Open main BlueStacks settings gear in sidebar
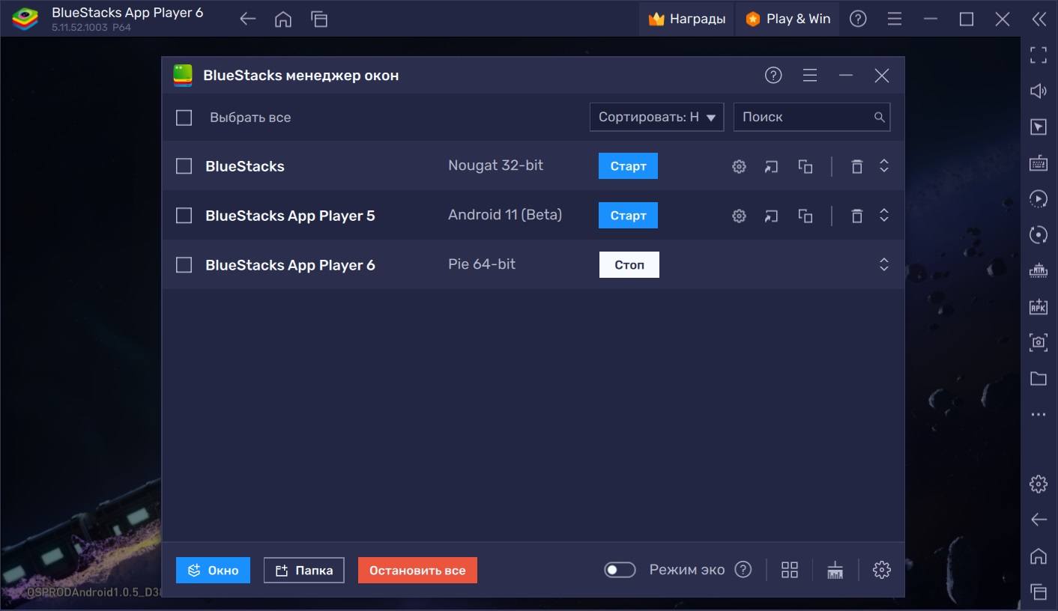The height and width of the screenshot is (611, 1058). [x=1039, y=484]
